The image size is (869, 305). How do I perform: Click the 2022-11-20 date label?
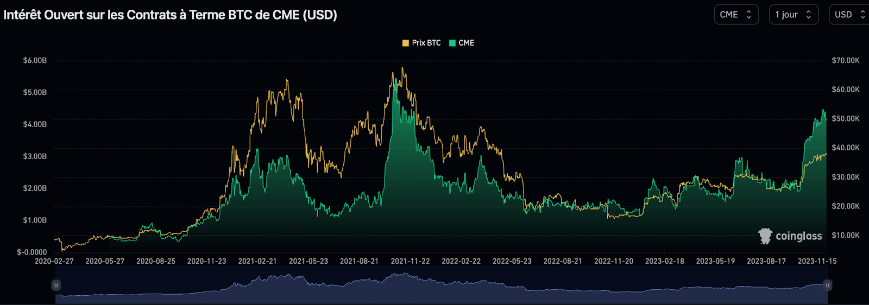pyautogui.click(x=614, y=261)
